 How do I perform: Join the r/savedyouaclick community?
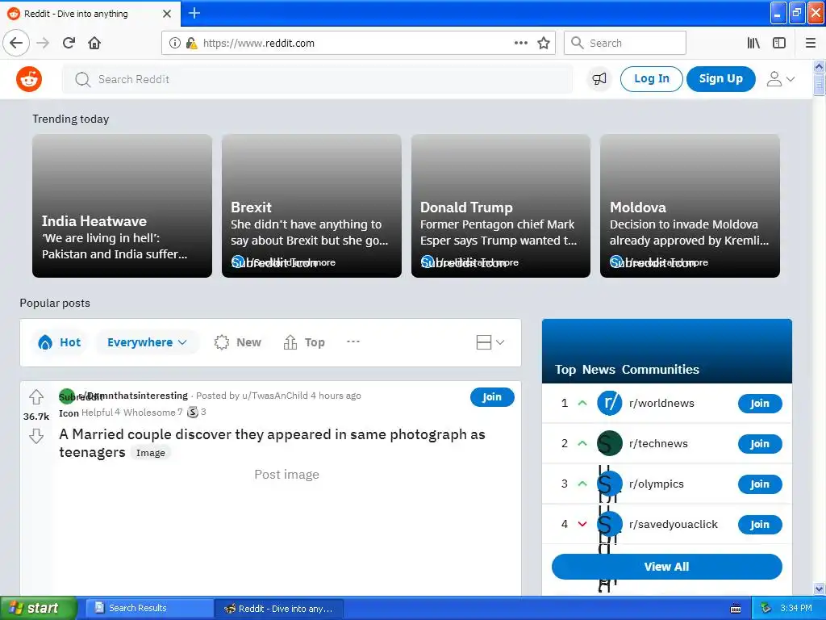[x=760, y=525]
